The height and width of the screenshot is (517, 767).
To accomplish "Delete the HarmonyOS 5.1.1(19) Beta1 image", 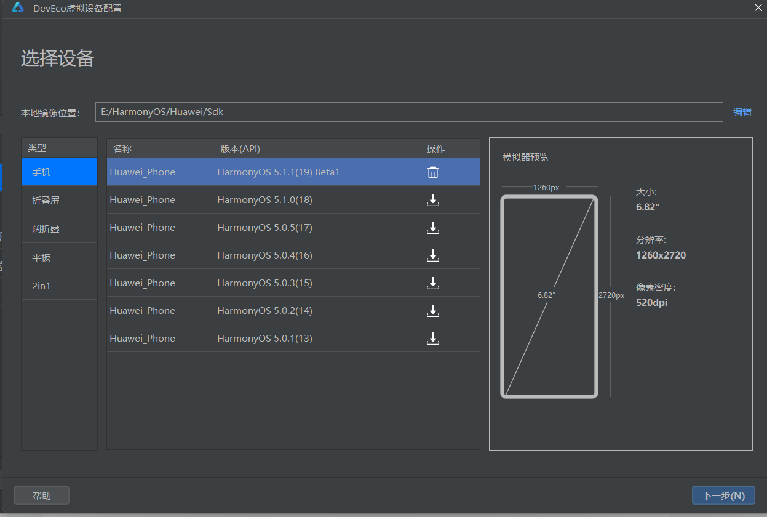I will (x=433, y=172).
